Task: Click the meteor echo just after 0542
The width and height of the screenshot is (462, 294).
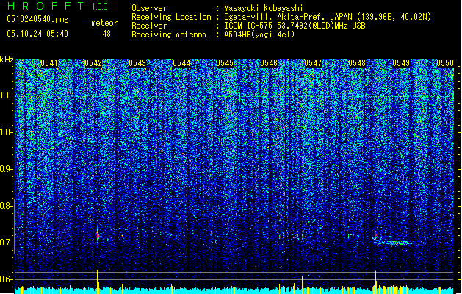Action: (98, 236)
